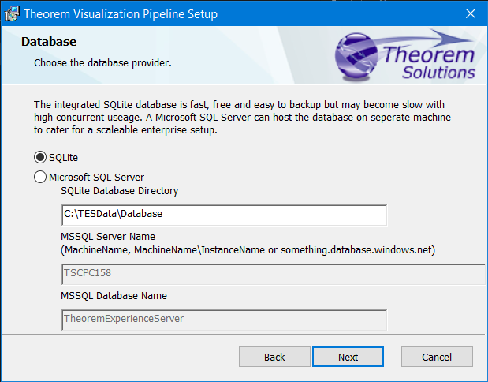This screenshot has width=488, height=382.
Task: Select the SQLite radio button
Action: pos(41,157)
